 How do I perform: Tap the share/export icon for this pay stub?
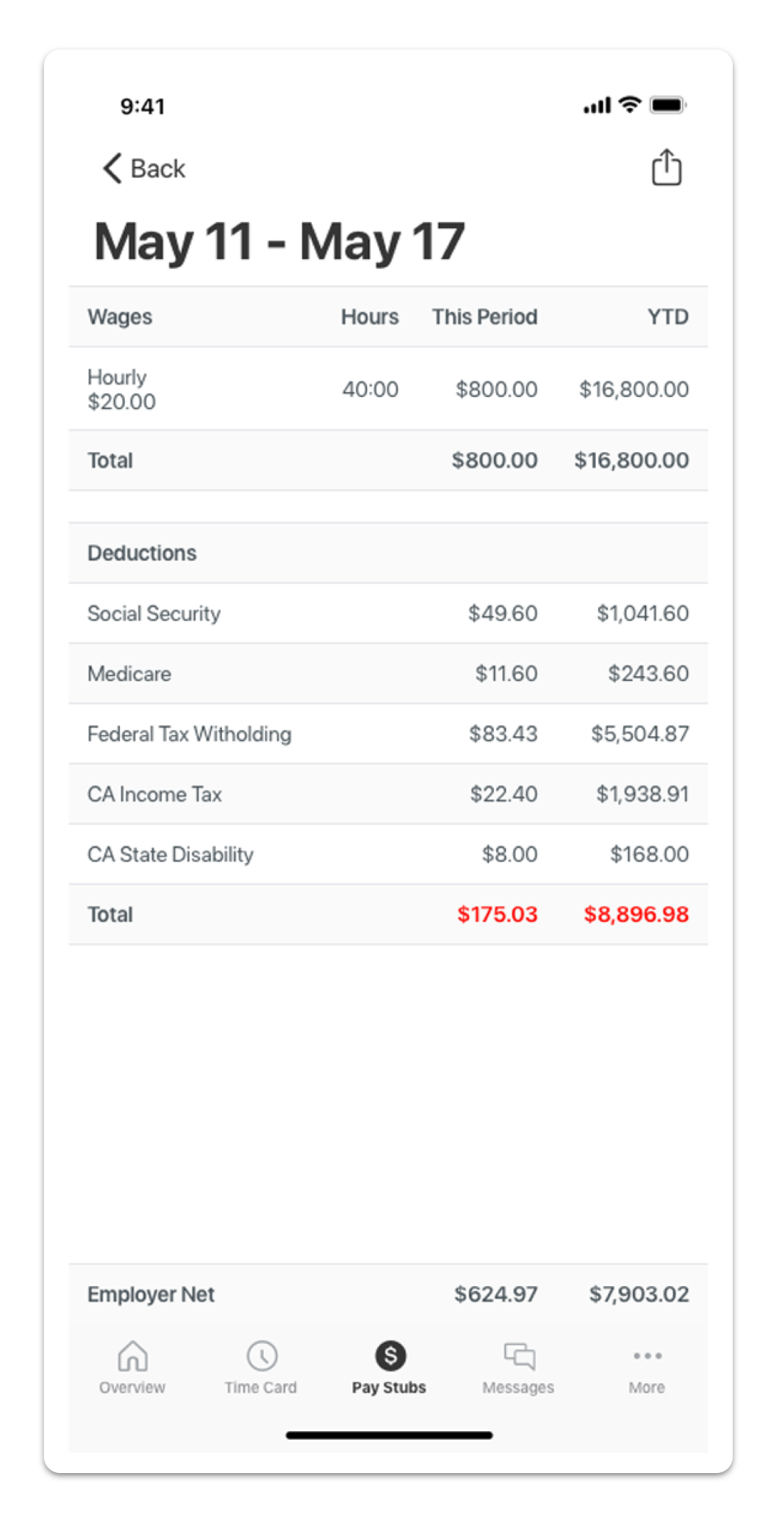(665, 167)
